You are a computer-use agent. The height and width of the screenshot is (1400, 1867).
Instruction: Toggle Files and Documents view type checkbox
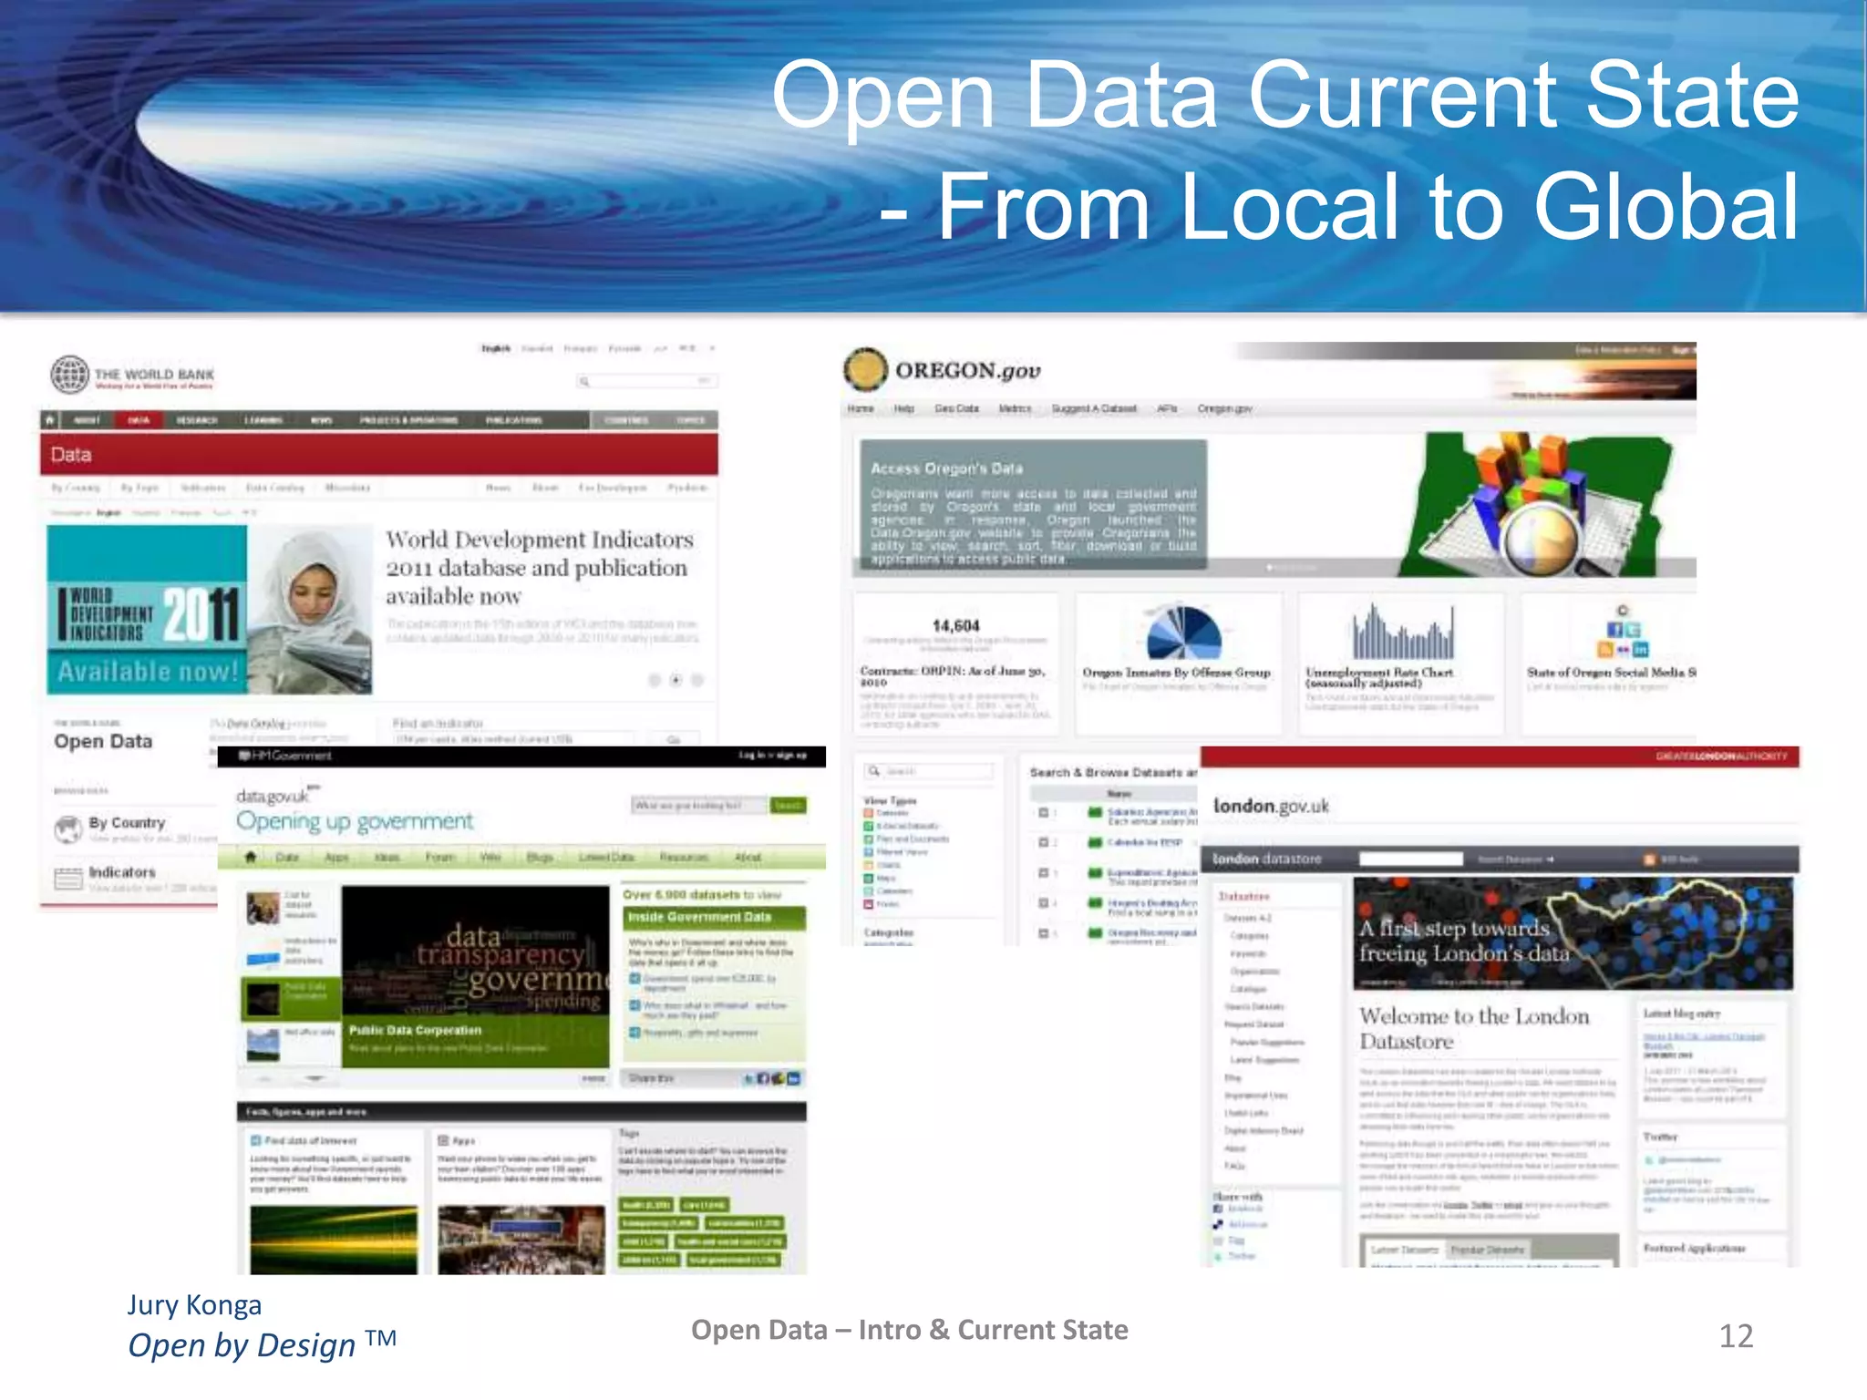pyautogui.click(x=869, y=839)
